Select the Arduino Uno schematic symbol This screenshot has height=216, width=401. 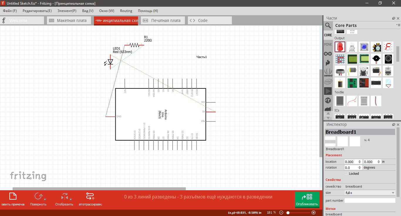161,114
